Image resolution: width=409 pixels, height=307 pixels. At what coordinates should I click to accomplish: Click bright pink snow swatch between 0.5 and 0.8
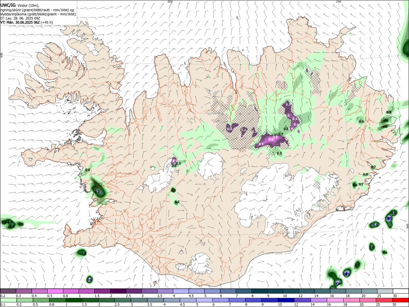tap(55, 291)
